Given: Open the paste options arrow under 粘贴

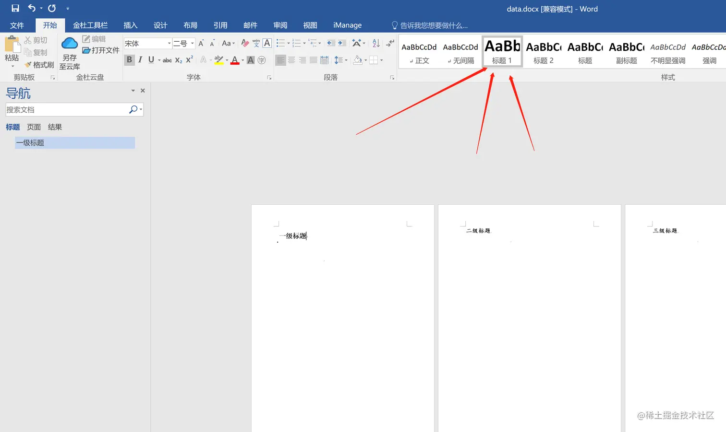Looking at the screenshot, I should (x=12, y=66).
